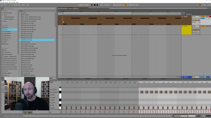Toggle MIDI Arrangement Overdub plus icon

click(101, 5)
